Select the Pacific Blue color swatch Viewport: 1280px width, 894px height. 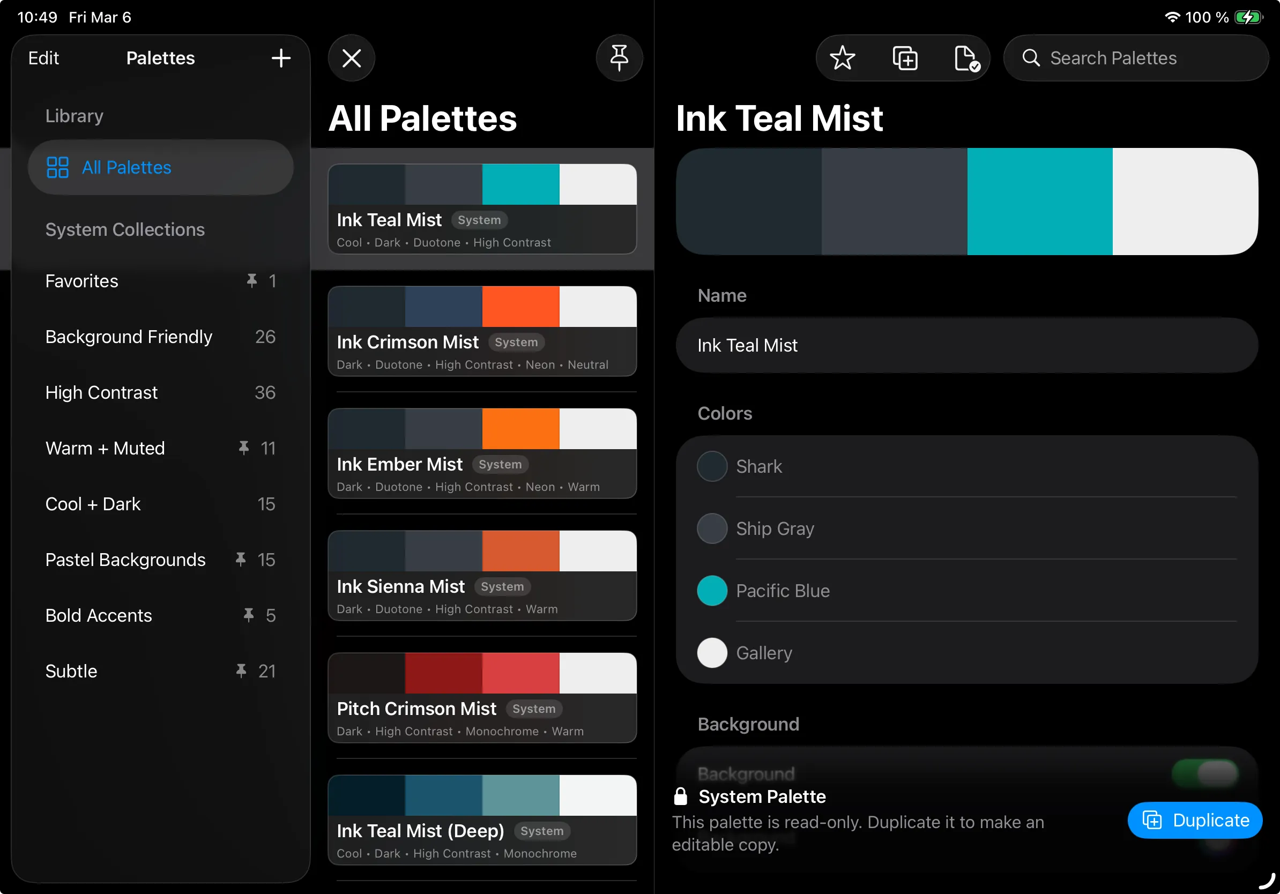pos(711,590)
